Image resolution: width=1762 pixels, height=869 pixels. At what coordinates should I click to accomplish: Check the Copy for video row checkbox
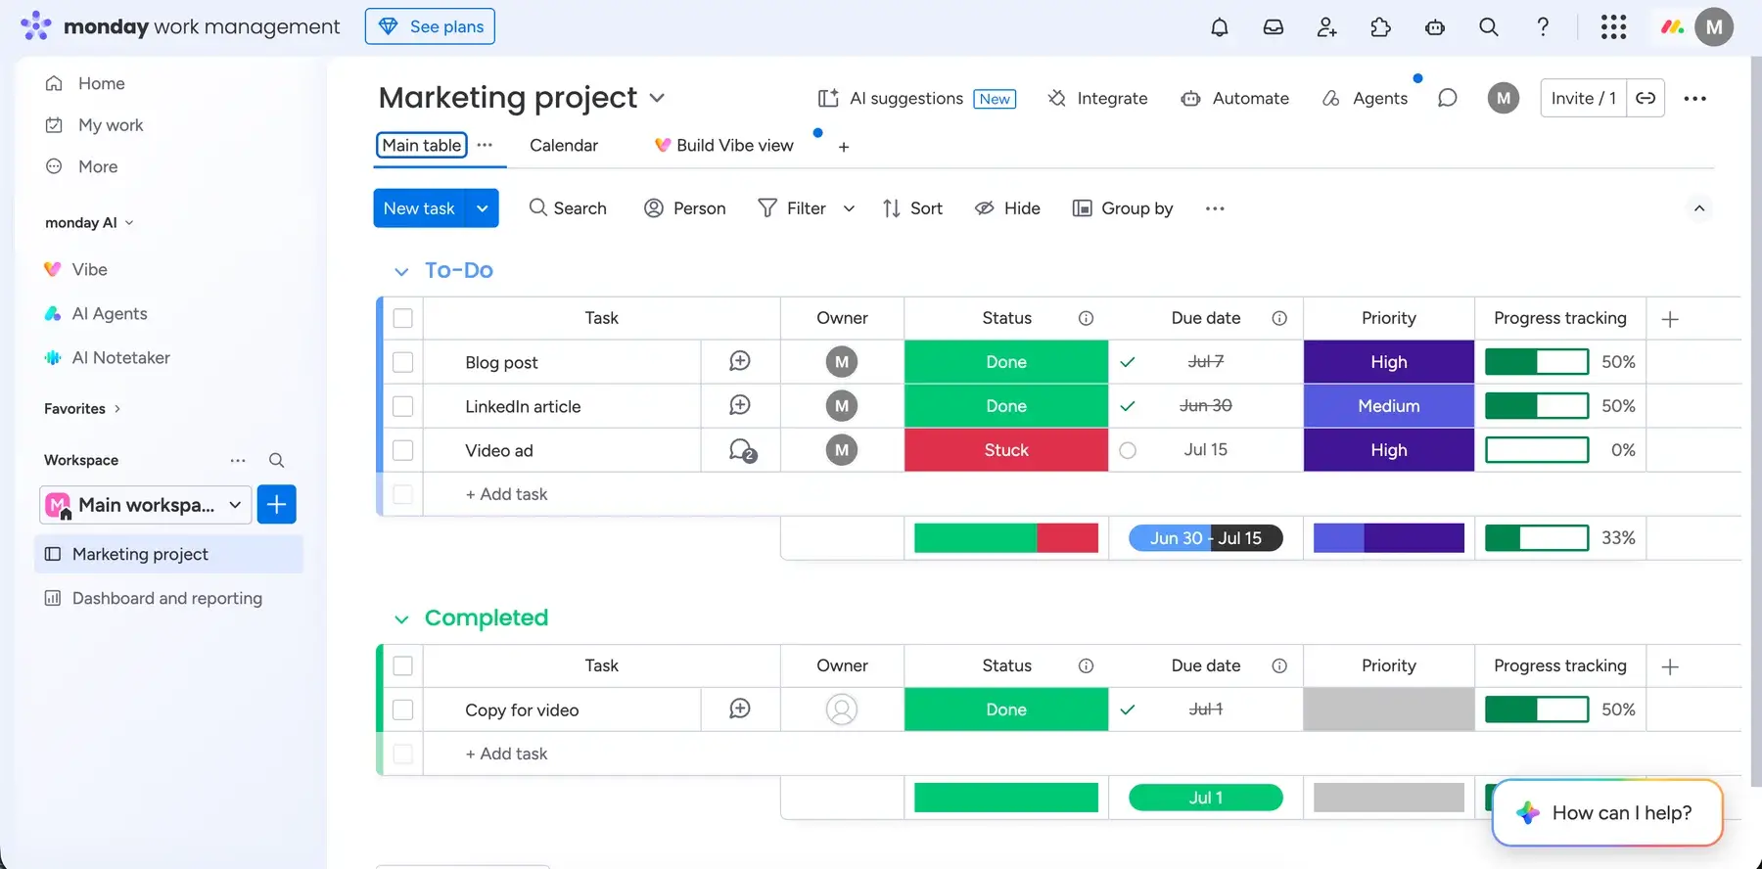[402, 709]
